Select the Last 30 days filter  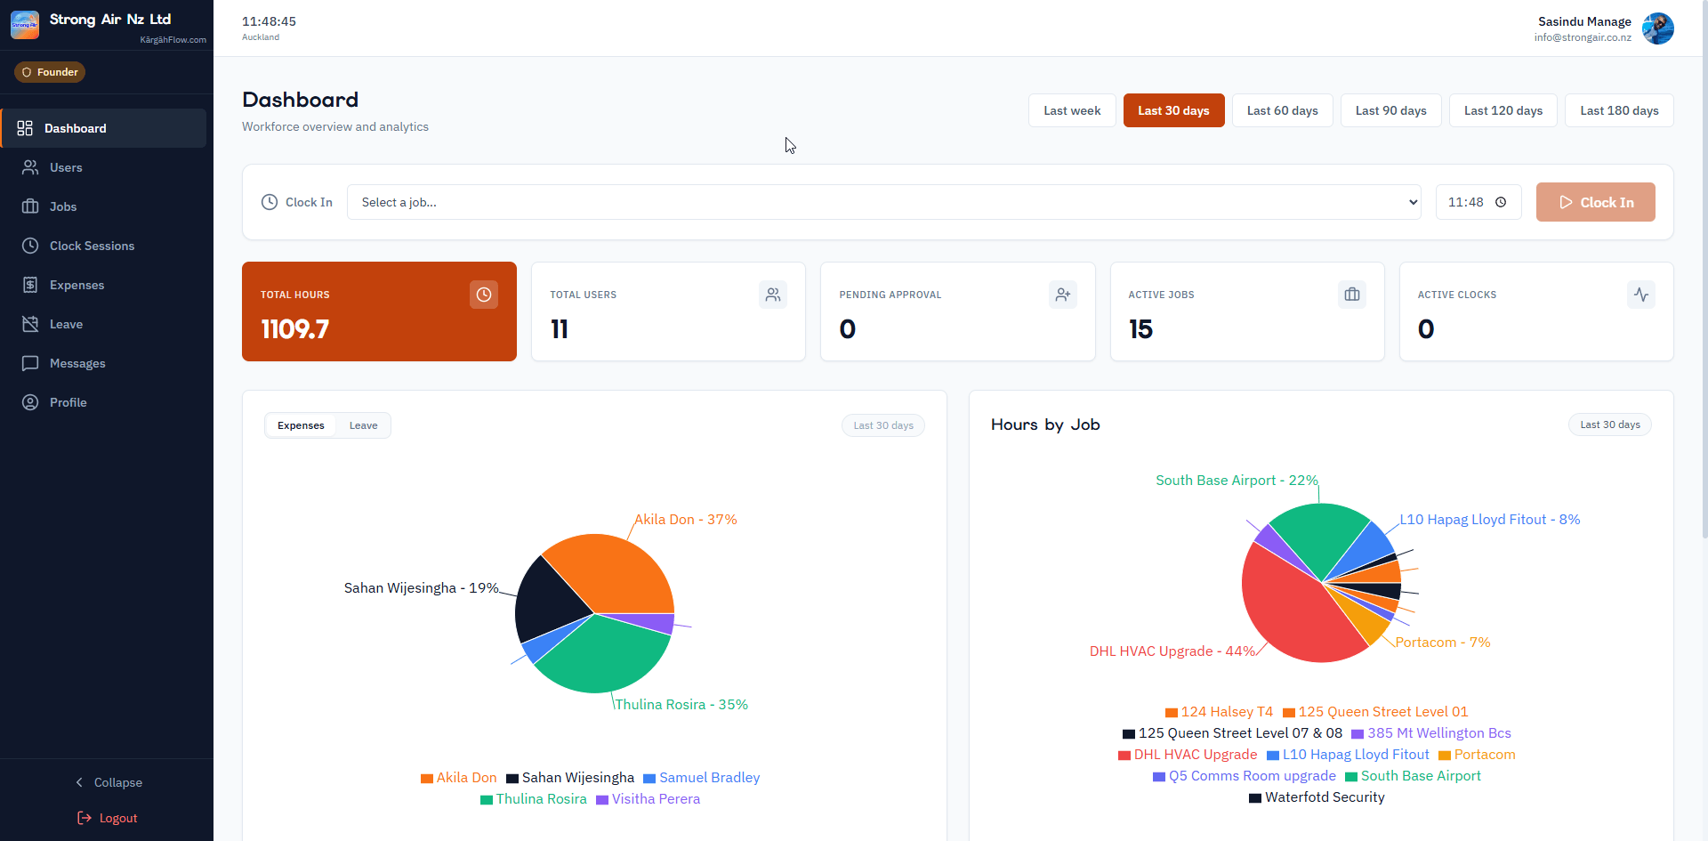point(1173,110)
